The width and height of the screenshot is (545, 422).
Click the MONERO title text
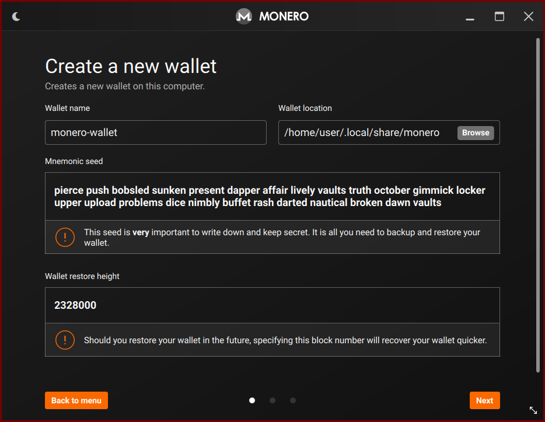(x=284, y=16)
